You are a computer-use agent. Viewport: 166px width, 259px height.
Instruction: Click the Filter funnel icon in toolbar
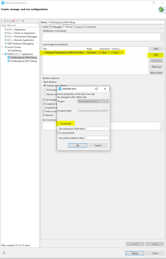click(20, 21)
